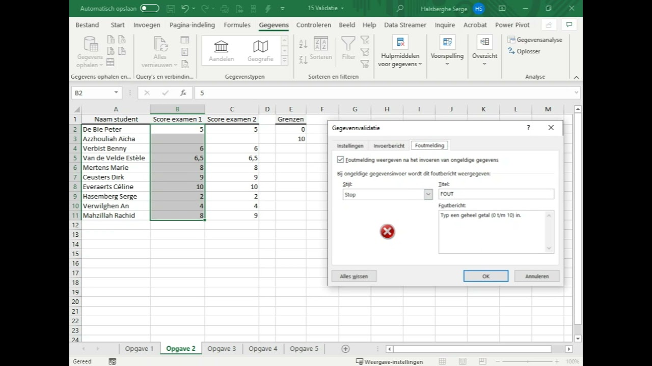
Task: Click the horizontal scrollbar right arrow
Action: (569, 349)
